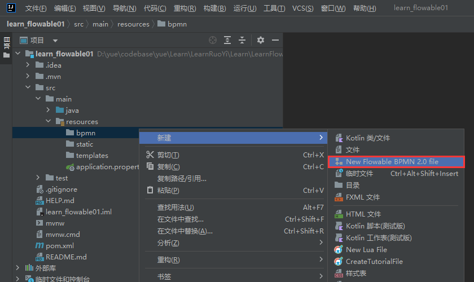Screen dimensions: 474x282
Task: Click the expand all icon in project panel
Action: coord(227,40)
